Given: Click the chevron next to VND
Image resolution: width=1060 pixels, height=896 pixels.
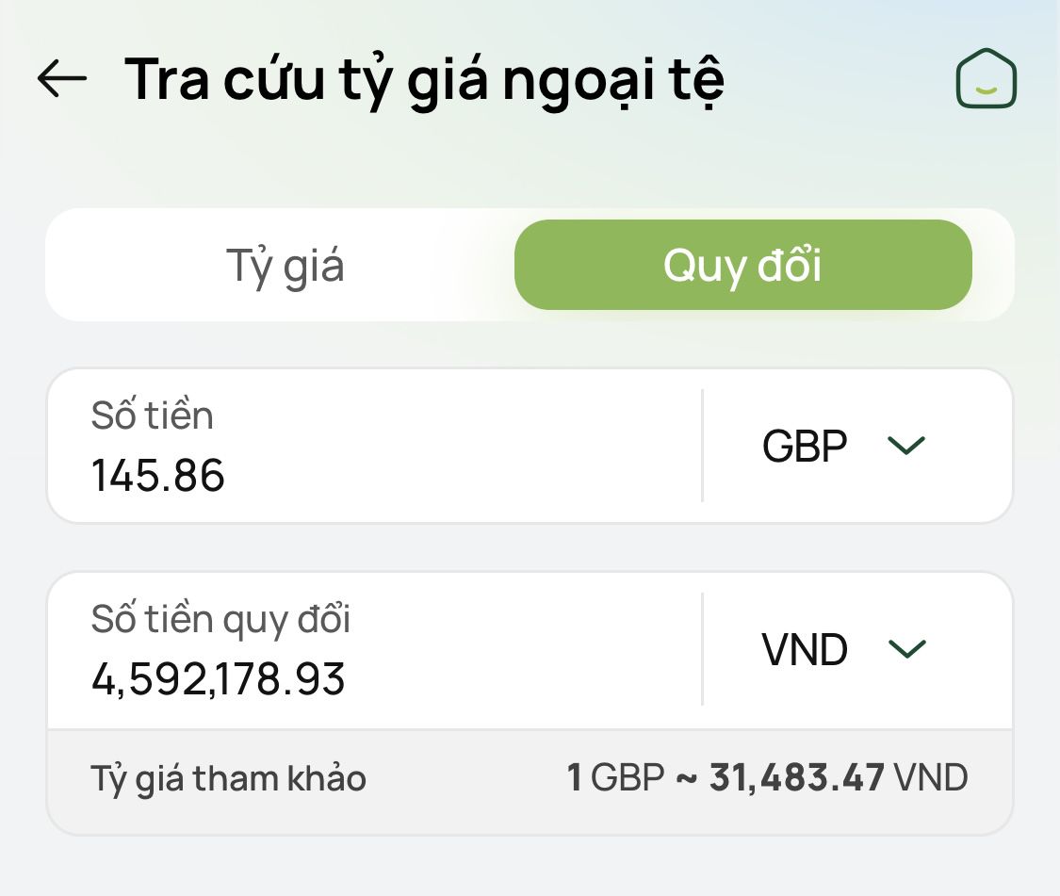Looking at the screenshot, I should (907, 648).
